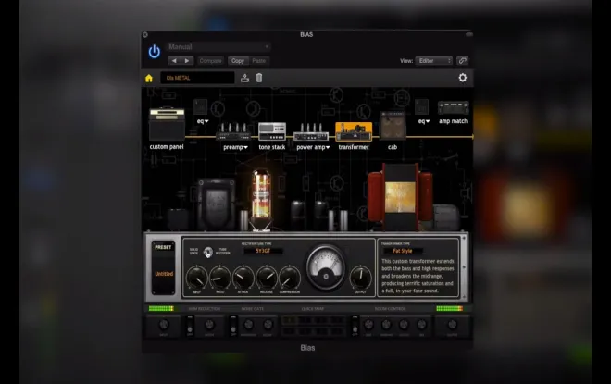Image resolution: width=611 pixels, height=384 pixels.
Task: Adjust the transformer Input knob
Action: [197, 278]
